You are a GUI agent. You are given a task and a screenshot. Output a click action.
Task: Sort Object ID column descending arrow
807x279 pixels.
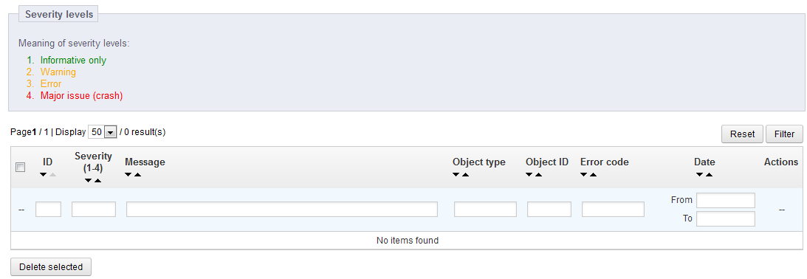click(529, 175)
